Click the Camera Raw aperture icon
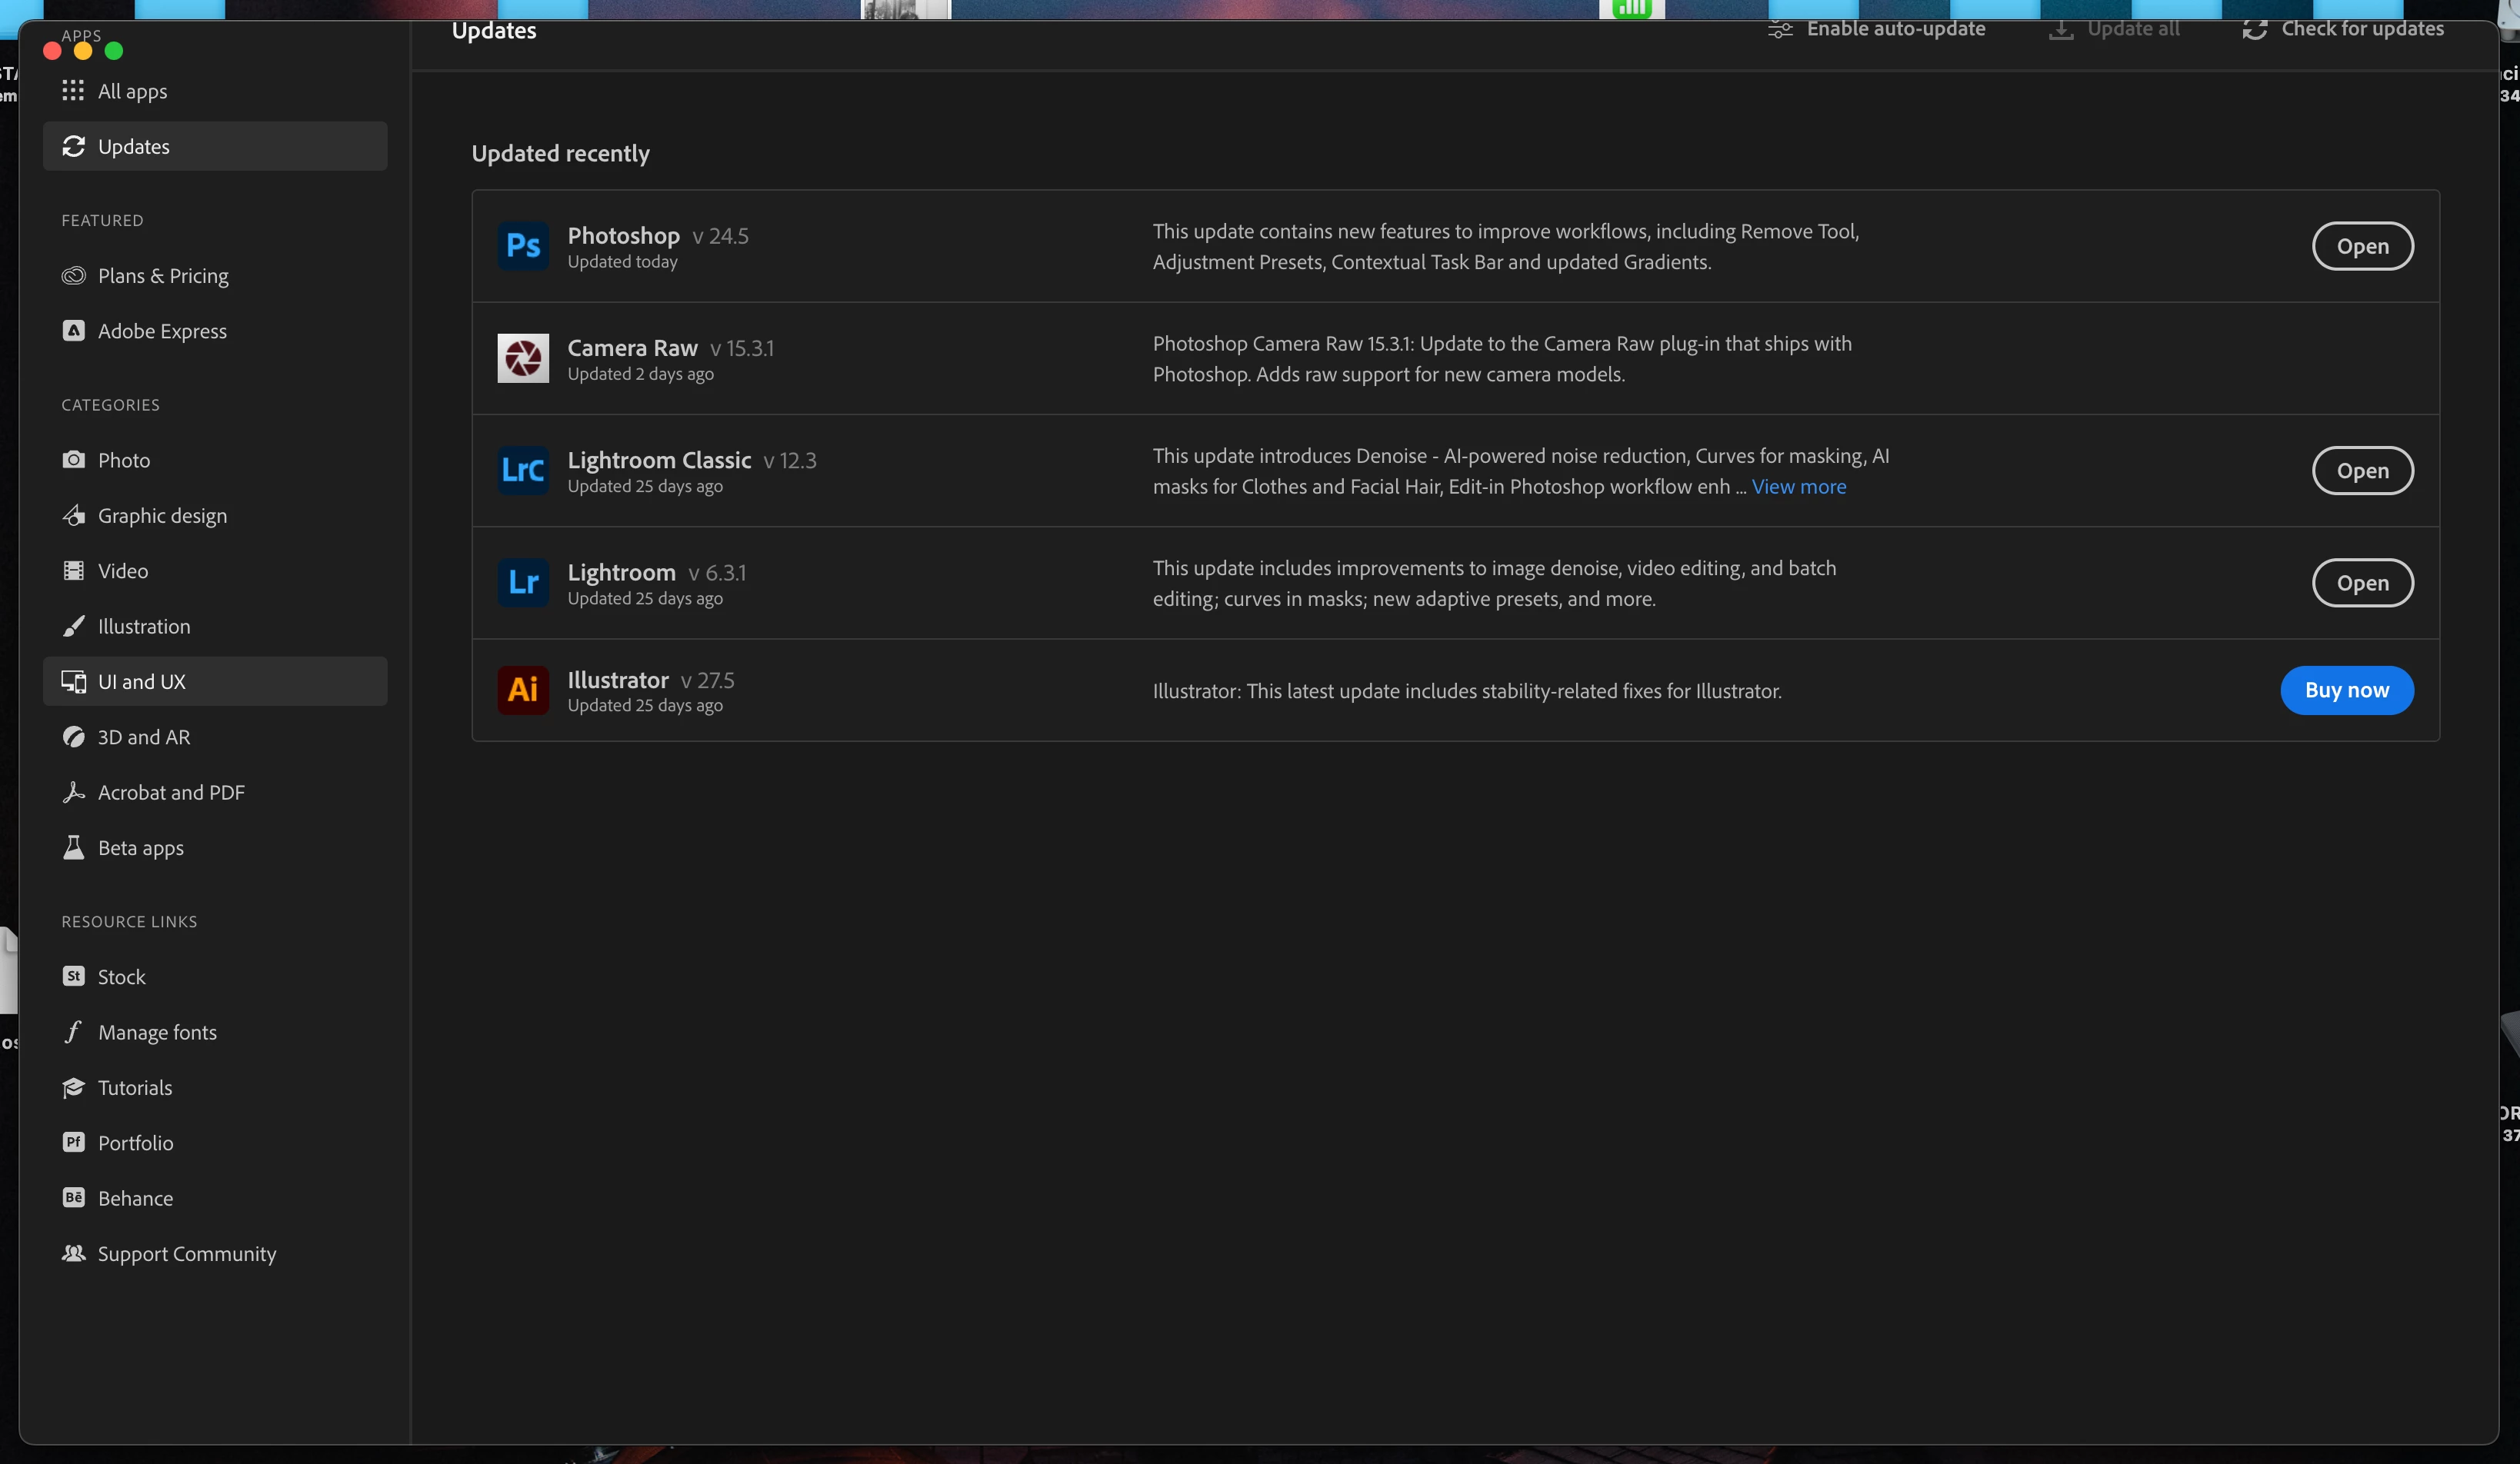The height and width of the screenshot is (1464, 2520). [523, 358]
